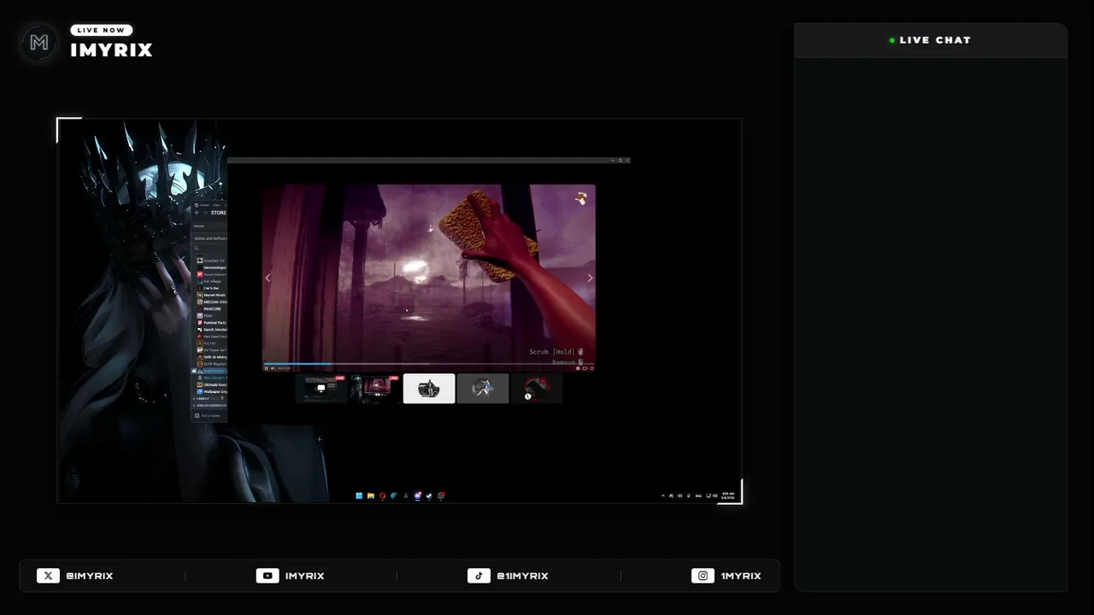
Task: Open the TikTok profile @1IMYRIX
Action: (508, 576)
